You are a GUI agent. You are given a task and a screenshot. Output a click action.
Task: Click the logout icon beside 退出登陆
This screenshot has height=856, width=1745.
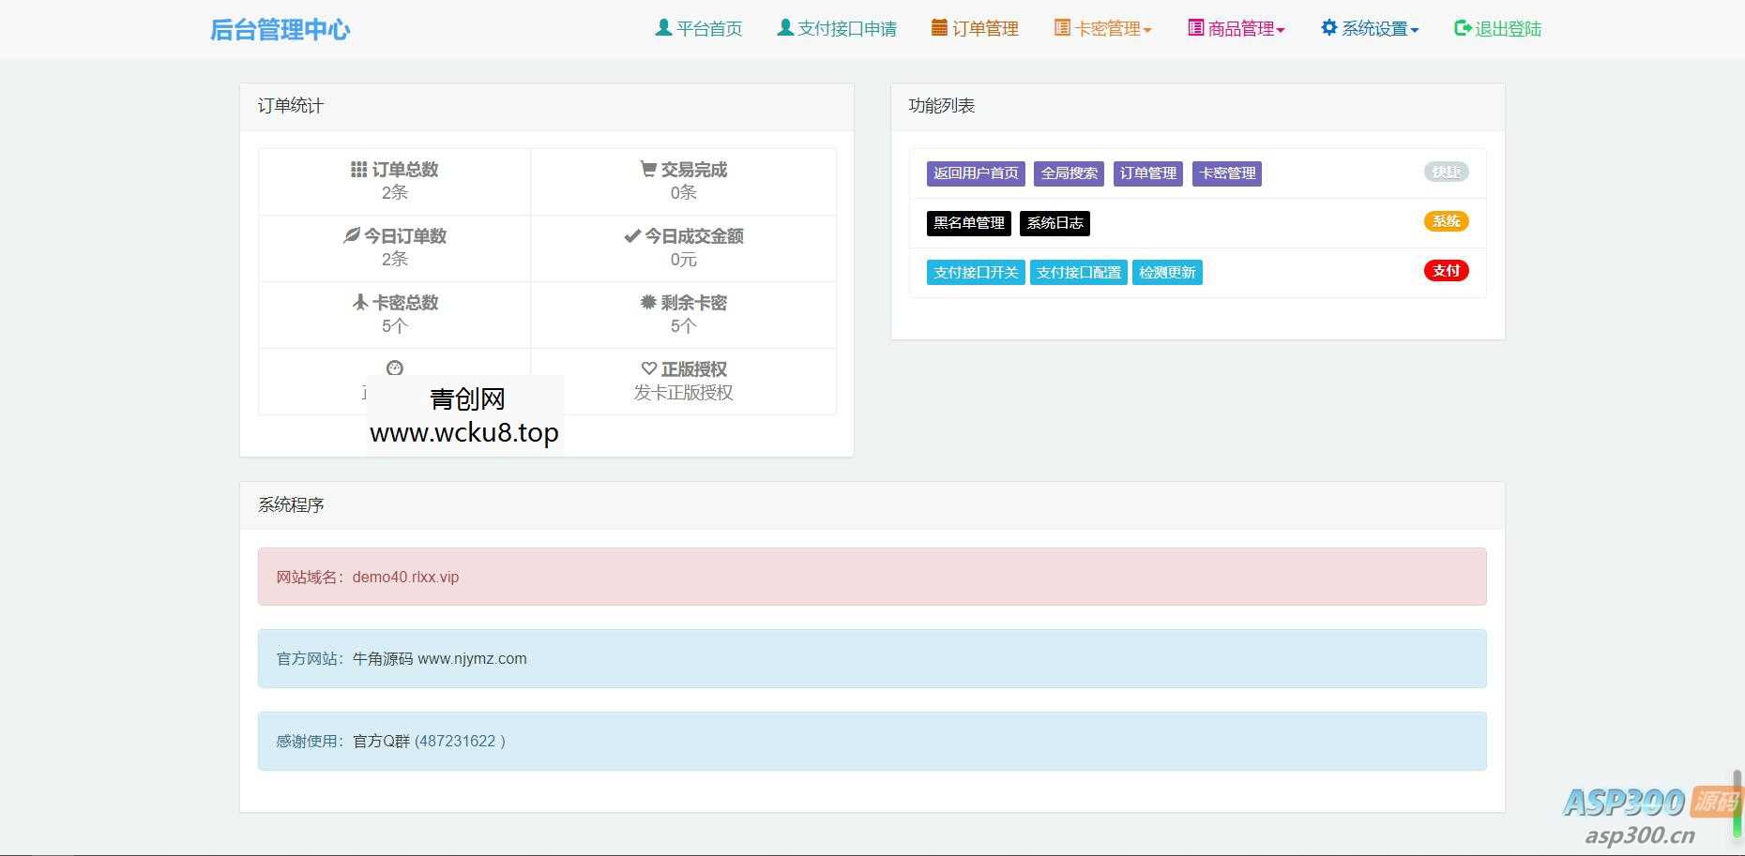click(x=1461, y=28)
